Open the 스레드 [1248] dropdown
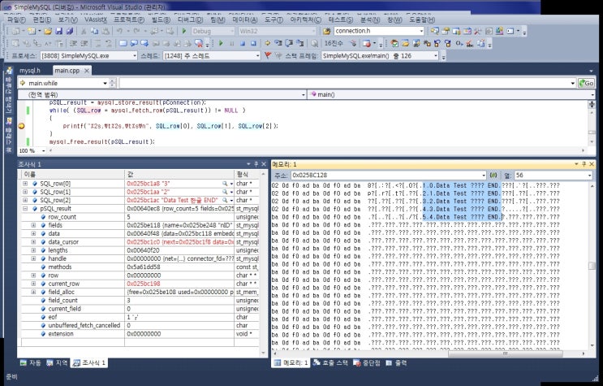Screen dimensions: 603x386 point(257,56)
